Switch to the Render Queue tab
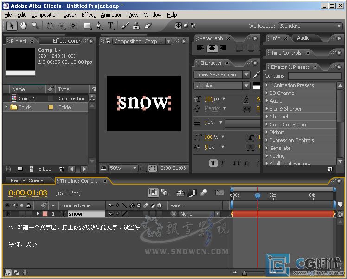Viewport: 347px width, 279px height. pos(27,180)
